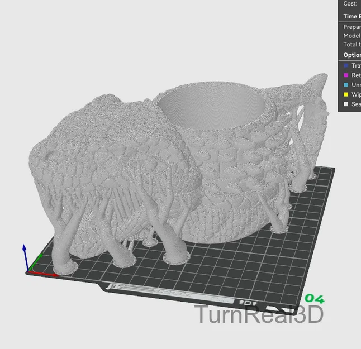Click the "Wip" wipe legend label
The width and height of the screenshot is (361, 349).
tap(356, 94)
